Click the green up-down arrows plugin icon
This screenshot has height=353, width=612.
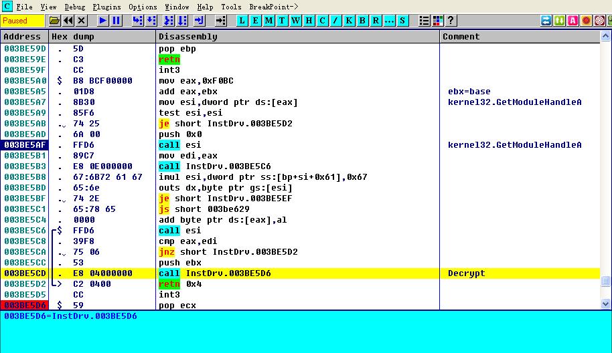click(x=559, y=21)
